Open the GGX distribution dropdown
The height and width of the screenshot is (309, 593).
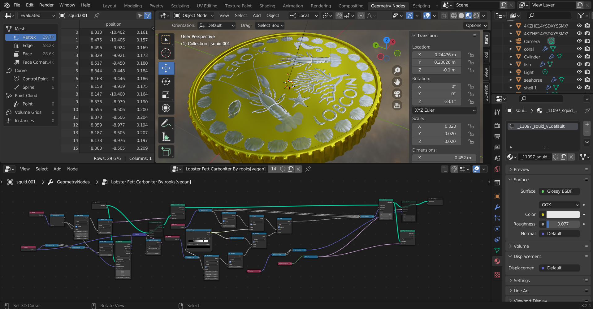(560, 205)
